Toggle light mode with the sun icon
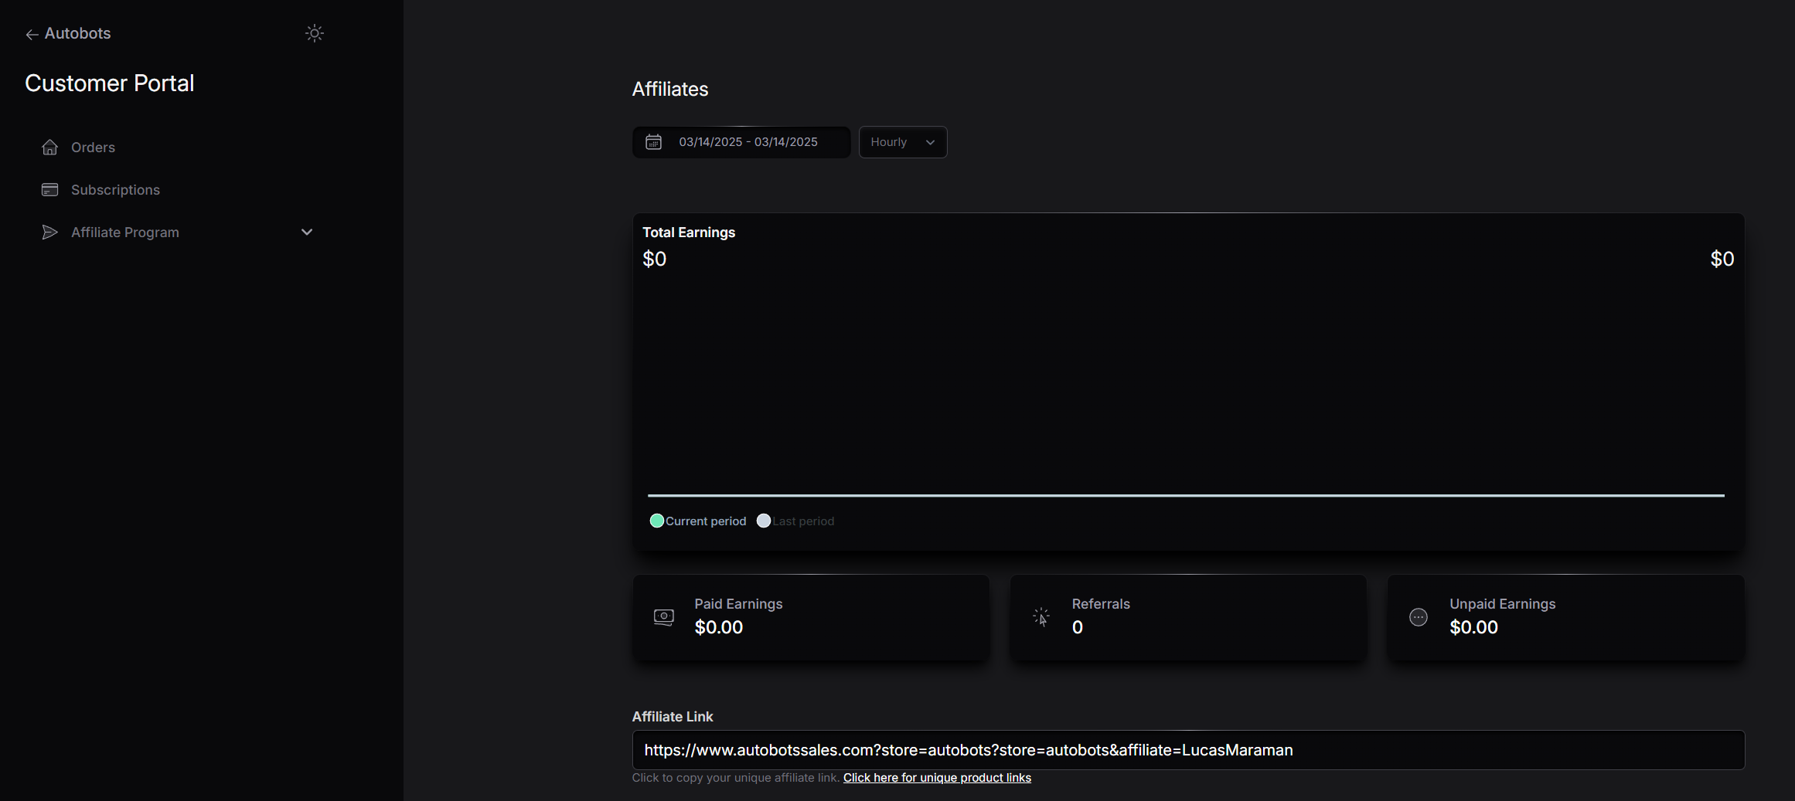1795x801 pixels. (314, 33)
